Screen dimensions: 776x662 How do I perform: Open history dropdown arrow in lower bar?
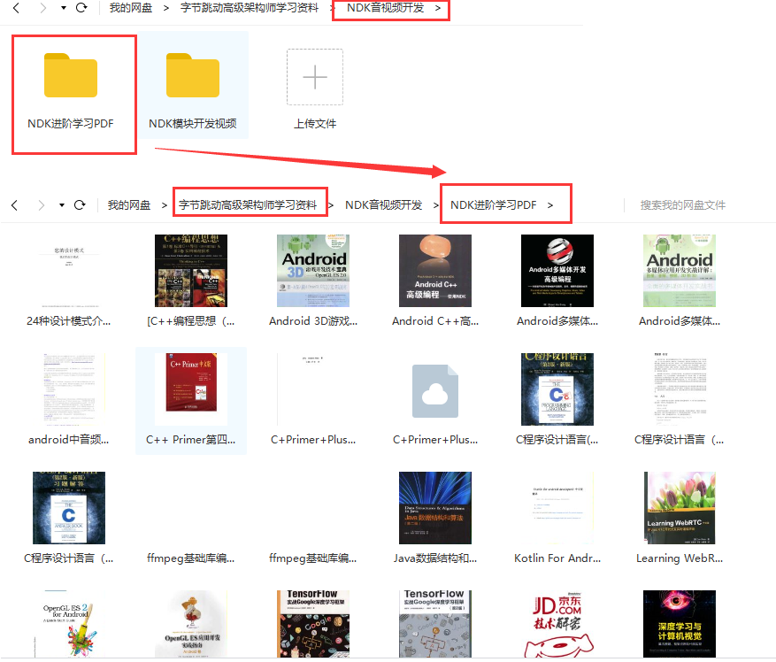tap(61, 205)
